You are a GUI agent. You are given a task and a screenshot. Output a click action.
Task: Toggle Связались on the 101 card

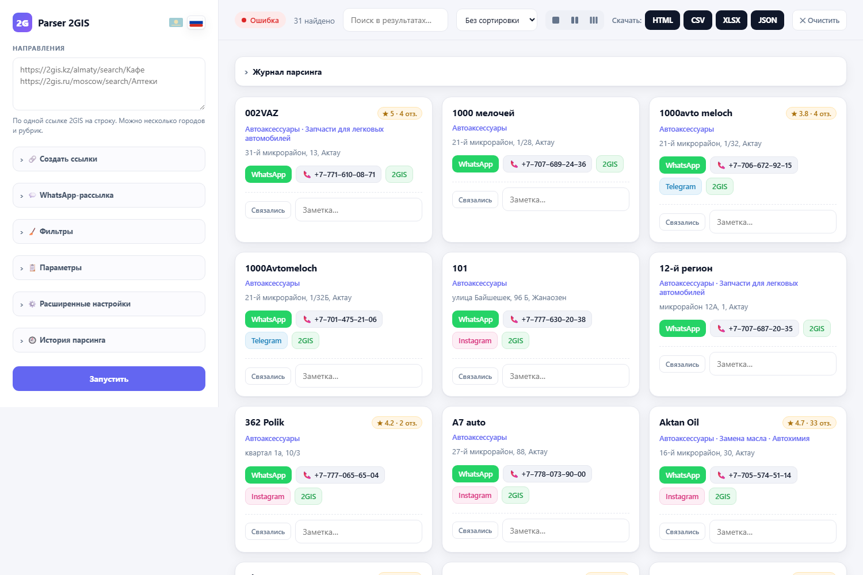475,377
